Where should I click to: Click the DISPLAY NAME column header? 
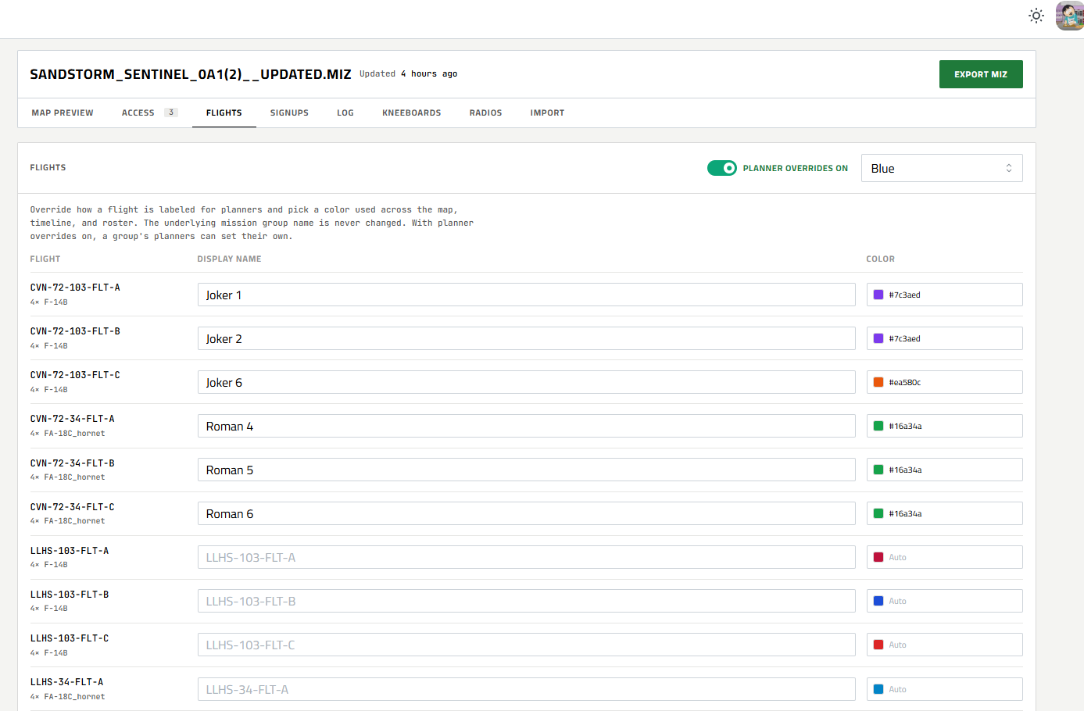230,259
